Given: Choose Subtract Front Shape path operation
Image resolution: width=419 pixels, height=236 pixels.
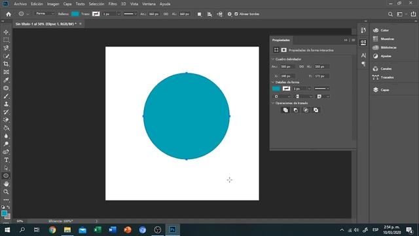Looking at the screenshot, I should (295, 110).
